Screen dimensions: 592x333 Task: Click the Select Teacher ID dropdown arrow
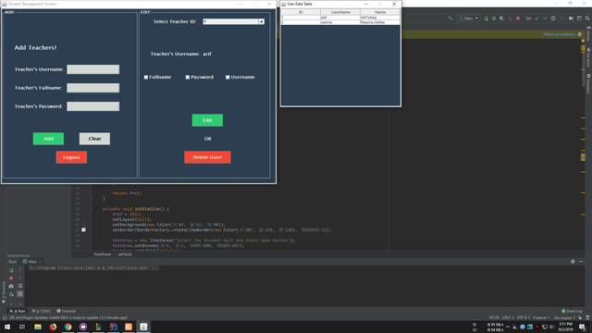click(261, 21)
